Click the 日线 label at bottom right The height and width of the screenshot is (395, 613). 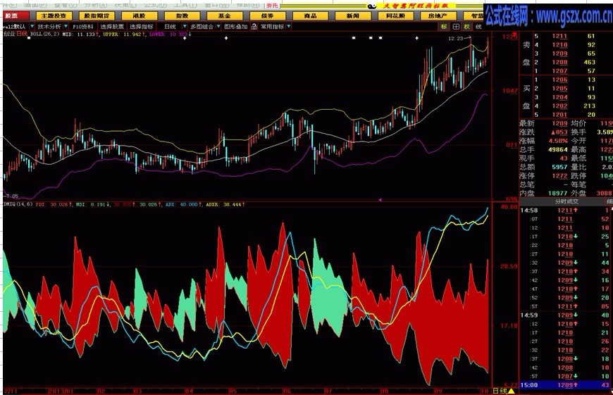pyautogui.click(x=500, y=391)
